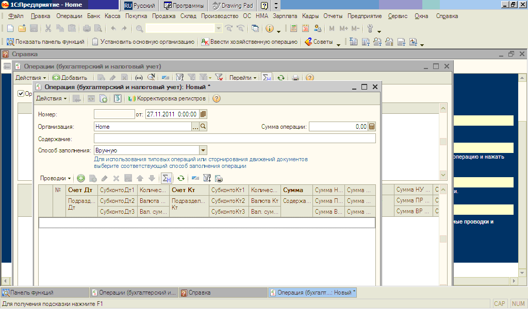528x309 pixels.
Task: Open the Зарплата menu
Action: coord(285,16)
